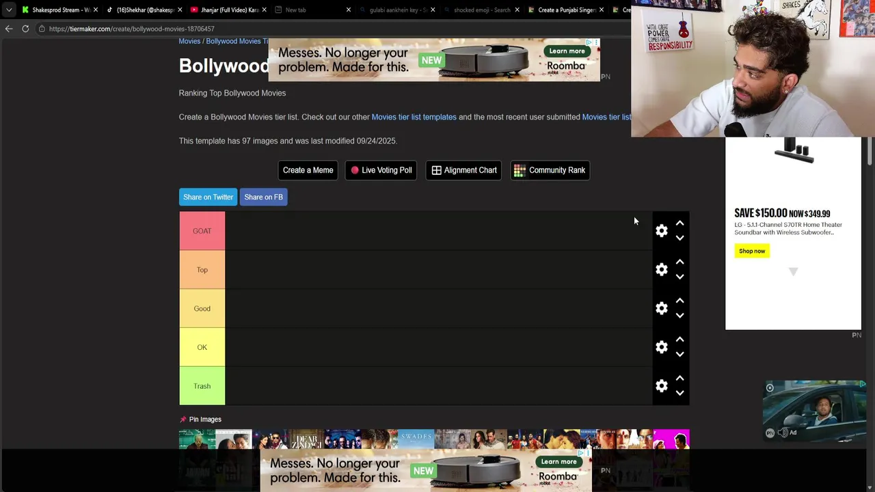The image size is (875, 492).
Task: Click the car video ad thumbnail
Action: point(814,411)
